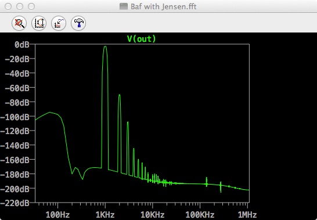
Task: Click the -200dB vertical axis label
Action: [x=15, y=189]
